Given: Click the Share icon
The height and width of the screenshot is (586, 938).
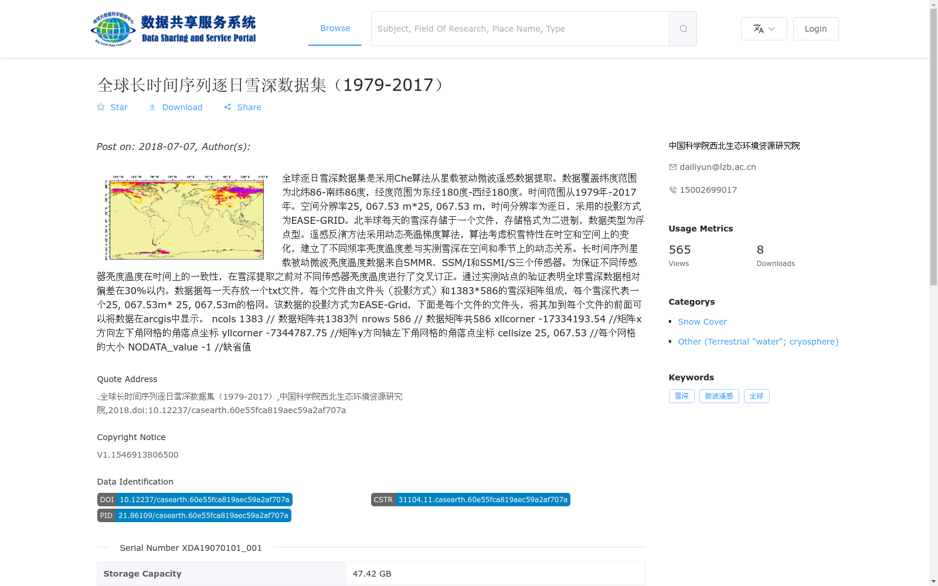Looking at the screenshot, I should (227, 107).
